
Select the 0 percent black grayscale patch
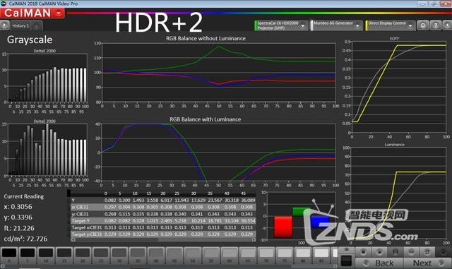tap(9, 255)
